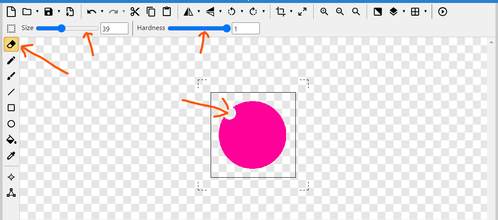Screen dimensions: 498x220
Task: Expand the open file dropdown arrow
Action: point(37,12)
